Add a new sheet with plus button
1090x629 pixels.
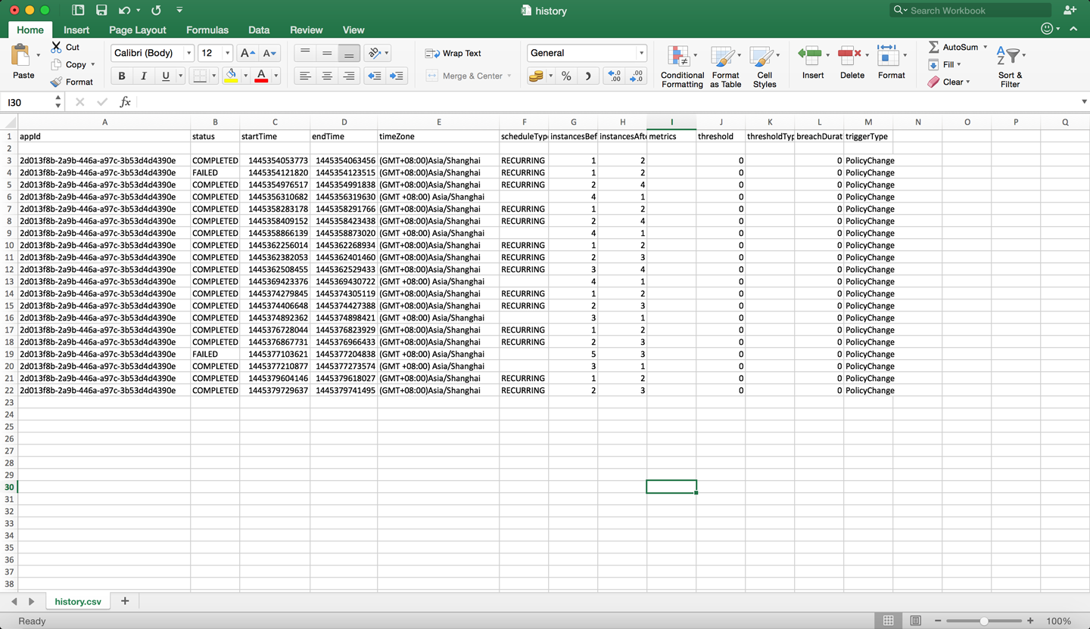[x=125, y=601]
